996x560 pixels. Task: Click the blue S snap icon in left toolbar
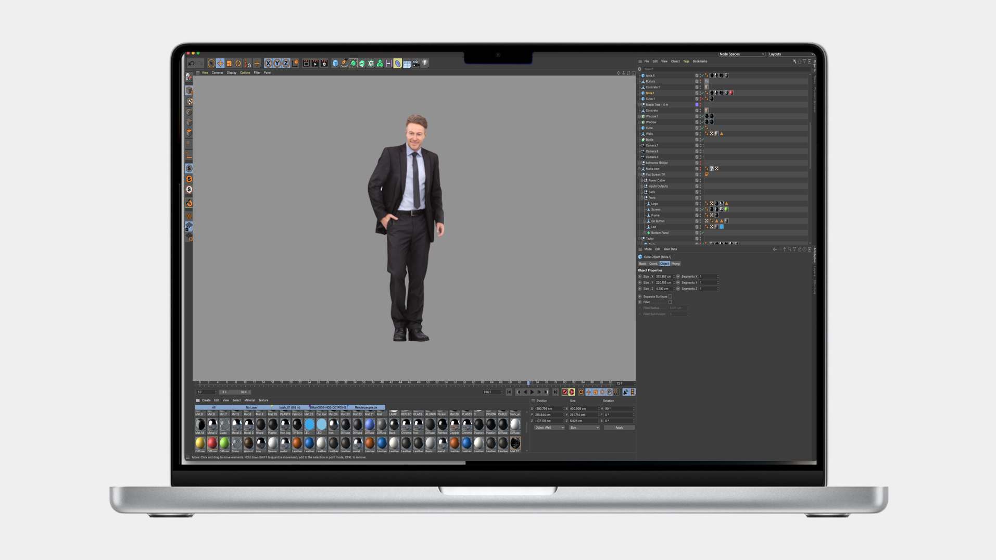click(x=189, y=168)
